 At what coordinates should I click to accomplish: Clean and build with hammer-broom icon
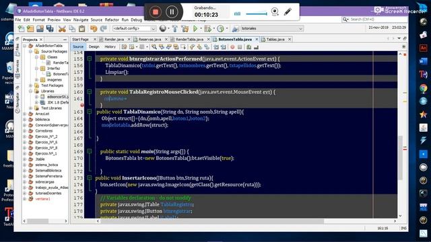[x=185, y=28]
